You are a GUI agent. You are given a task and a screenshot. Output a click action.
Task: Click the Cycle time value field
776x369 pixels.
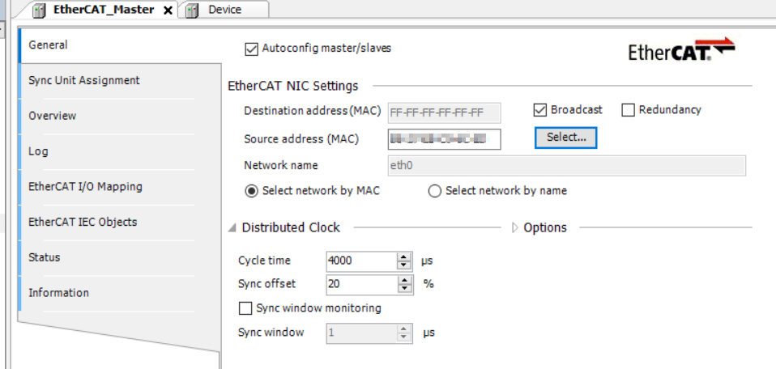tap(362, 261)
